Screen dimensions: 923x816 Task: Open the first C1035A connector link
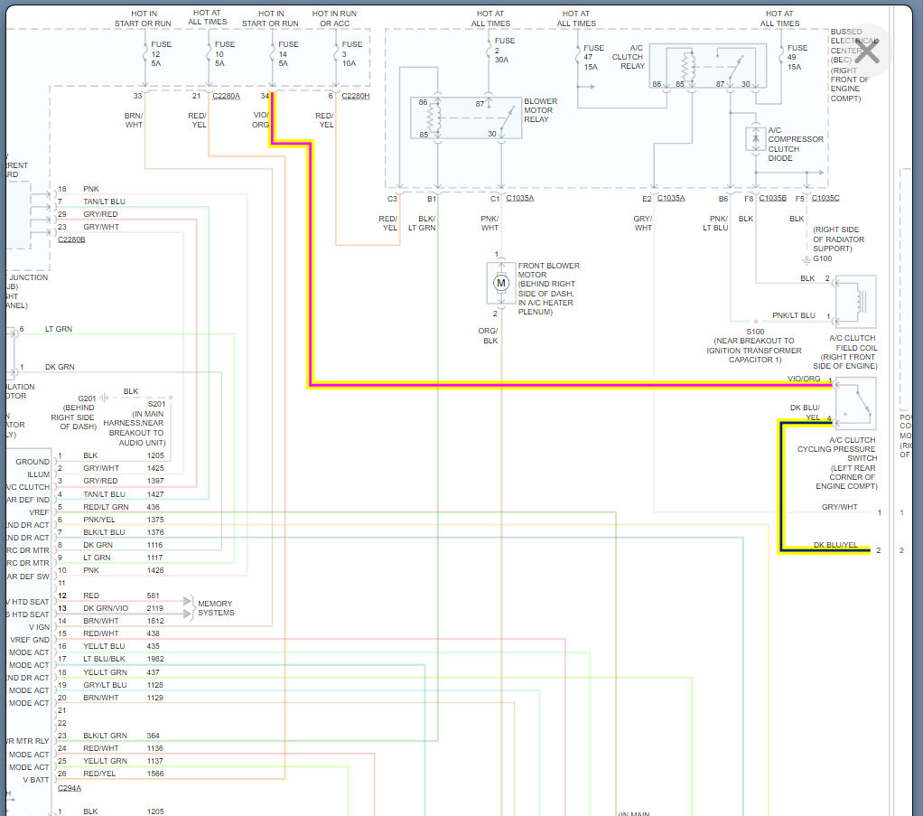pos(520,198)
